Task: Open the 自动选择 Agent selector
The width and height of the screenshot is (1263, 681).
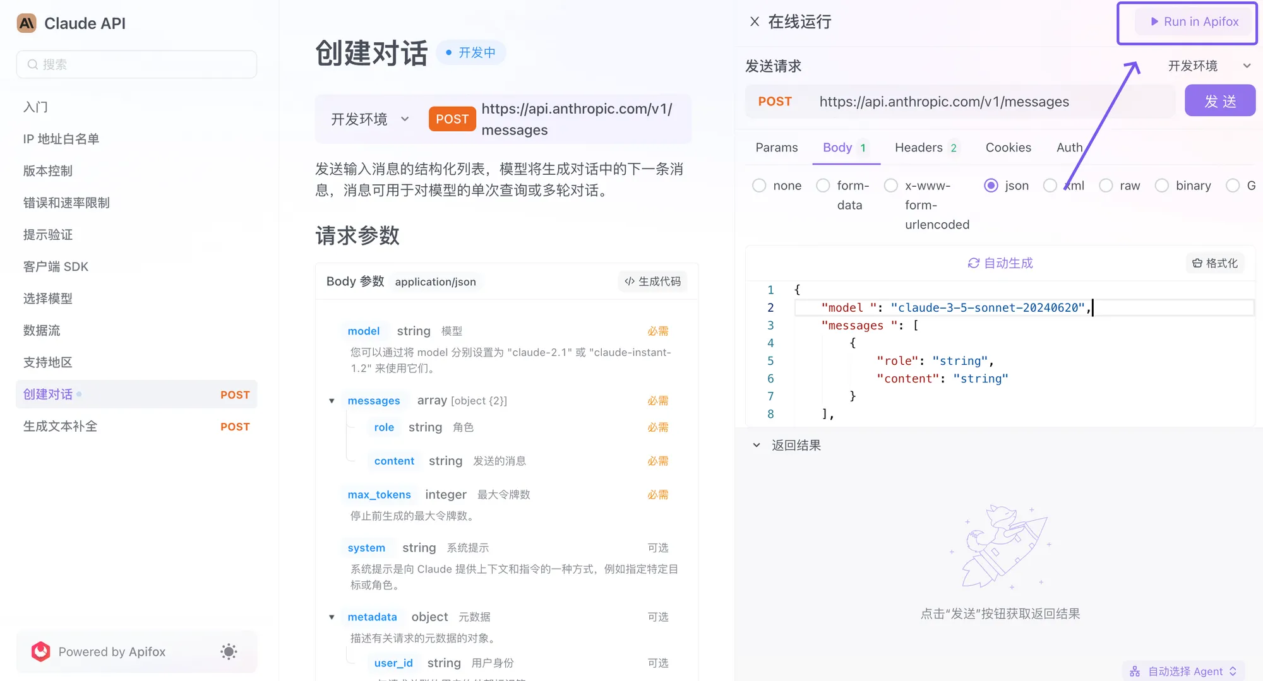Action: pos(1183,671)
